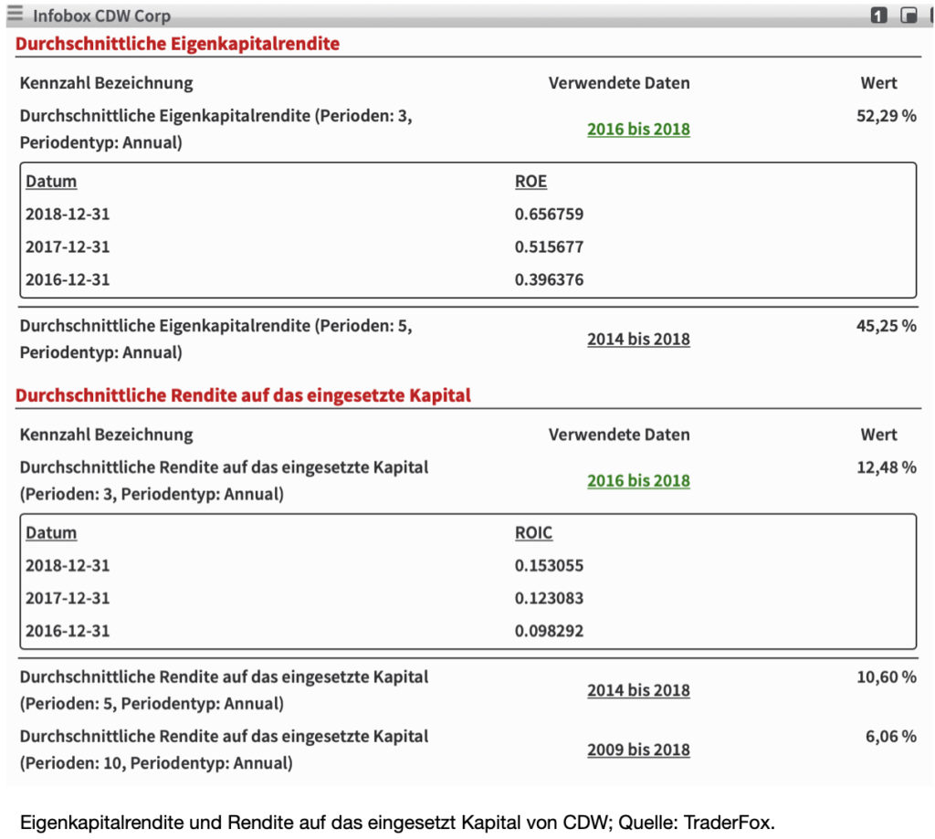Viewport: 935px width, 839px height.
Task: Select the ROE value 0.656759
Action: pyautogui.click(x=549, y=214)
